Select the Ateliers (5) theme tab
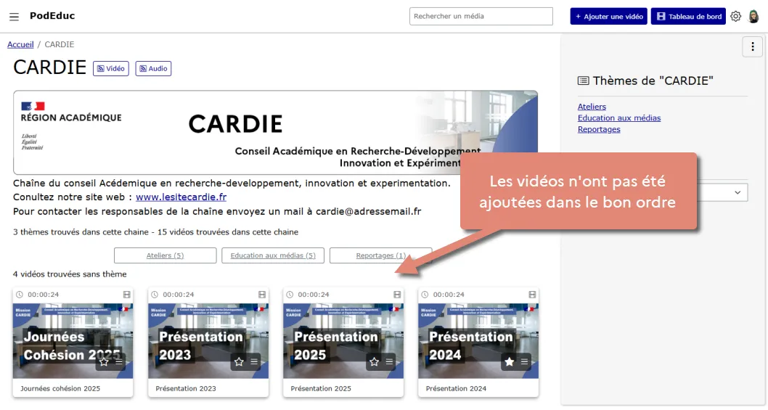768x410 pixels. (165, 255)
